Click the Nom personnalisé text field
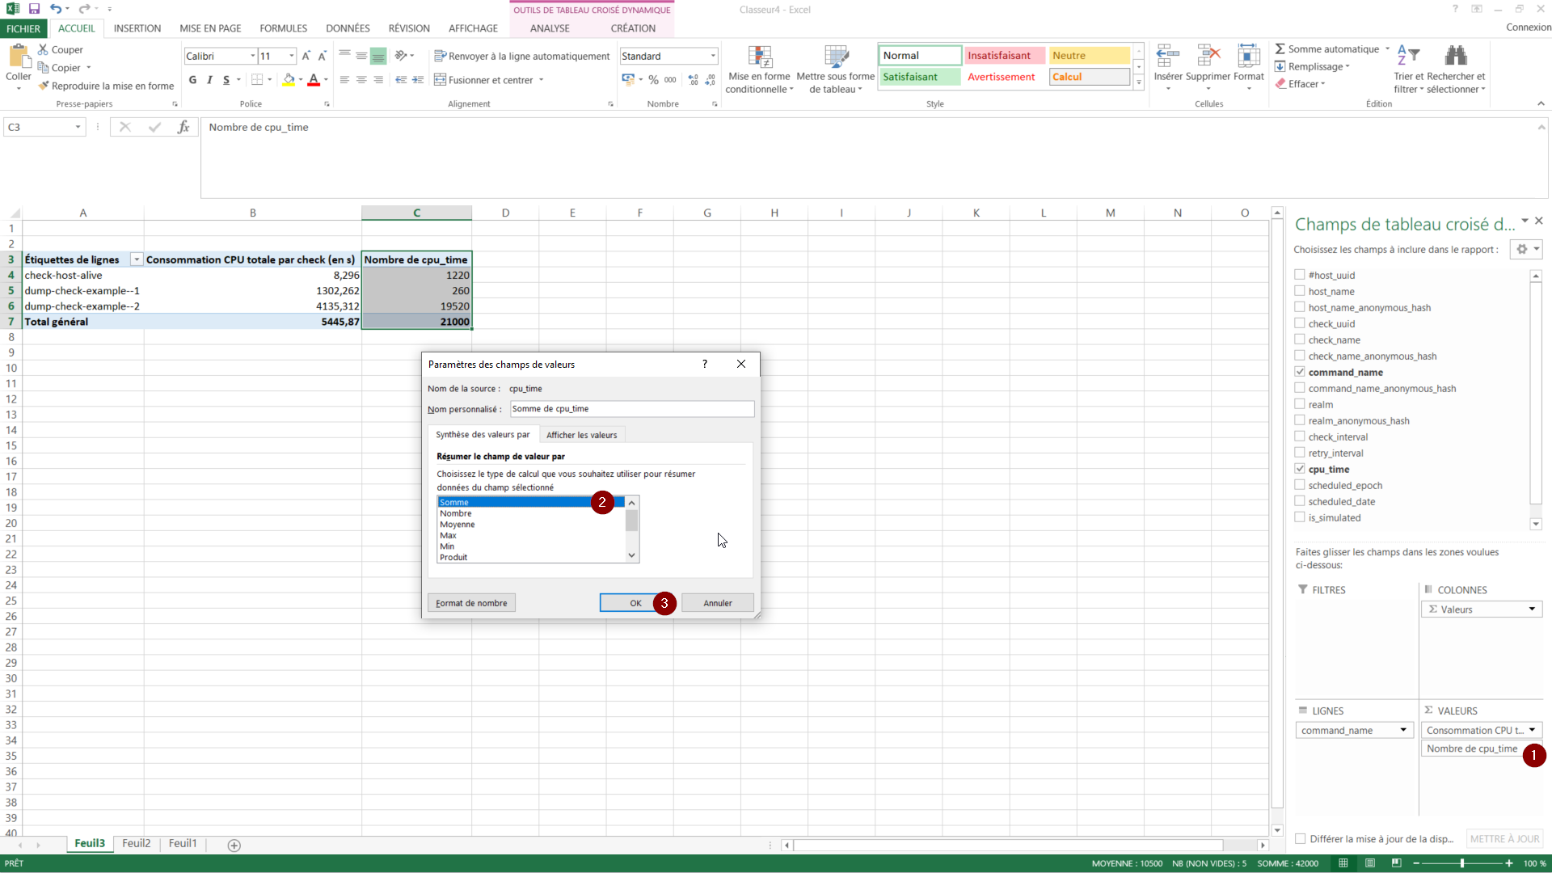The width and height of the screenshot is (1552, 873). click(631, 409)
